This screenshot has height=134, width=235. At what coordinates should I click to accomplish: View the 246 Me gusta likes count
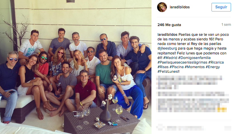click(169, 25)
